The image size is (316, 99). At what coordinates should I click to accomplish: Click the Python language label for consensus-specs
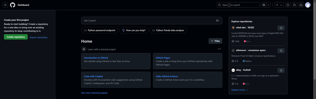click(247, 61)
